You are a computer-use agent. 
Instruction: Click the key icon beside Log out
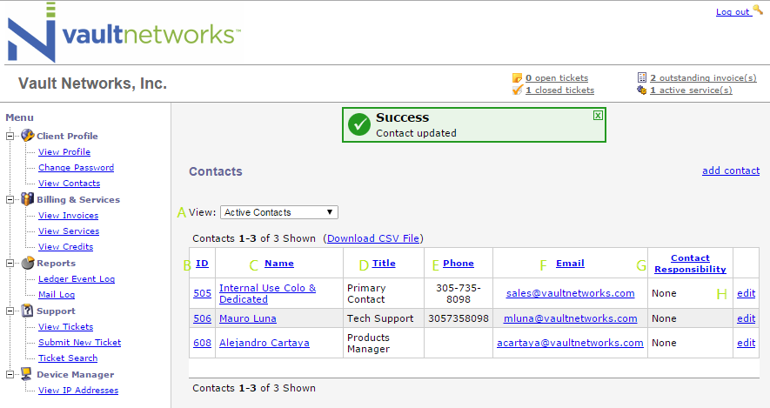pos(758,10)
